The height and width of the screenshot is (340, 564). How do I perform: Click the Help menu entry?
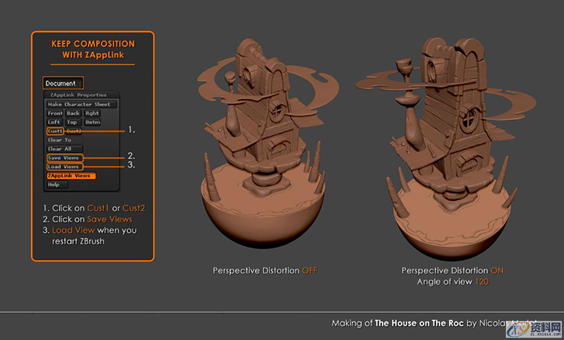pos(56,185)
